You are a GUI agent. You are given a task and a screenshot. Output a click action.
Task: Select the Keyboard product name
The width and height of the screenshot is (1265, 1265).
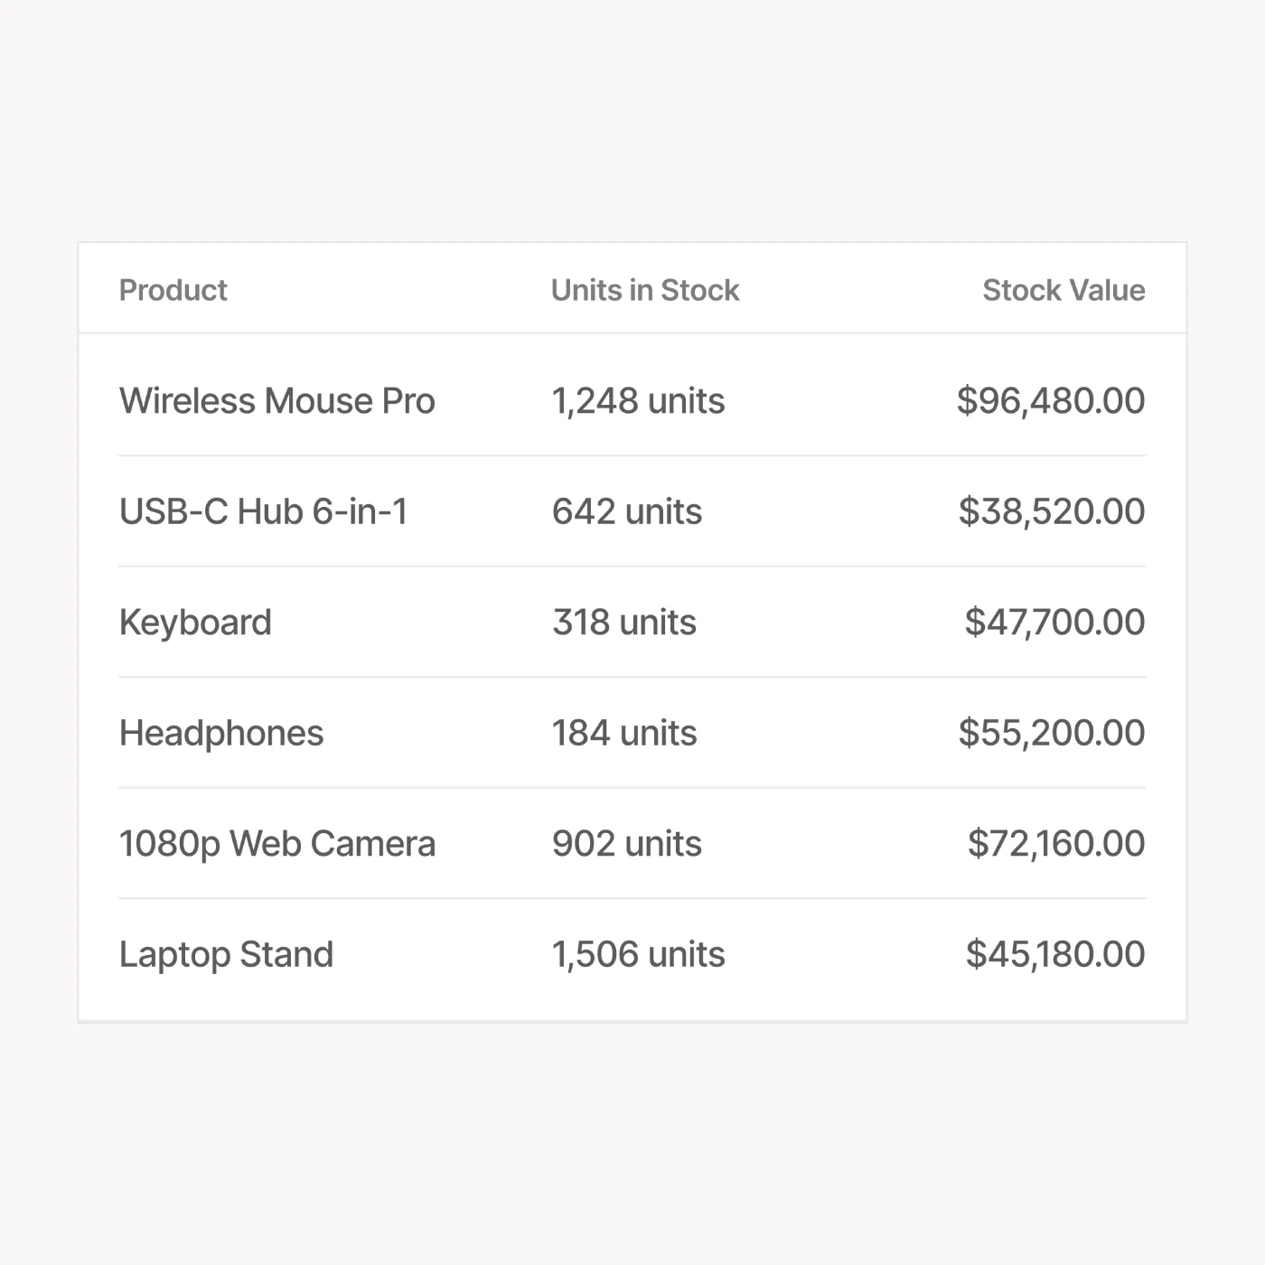coord(195,622)
